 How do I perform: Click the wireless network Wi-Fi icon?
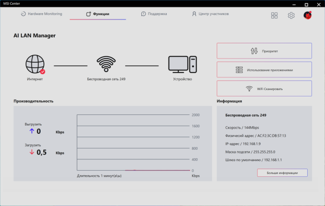click(x=106, y=64)
